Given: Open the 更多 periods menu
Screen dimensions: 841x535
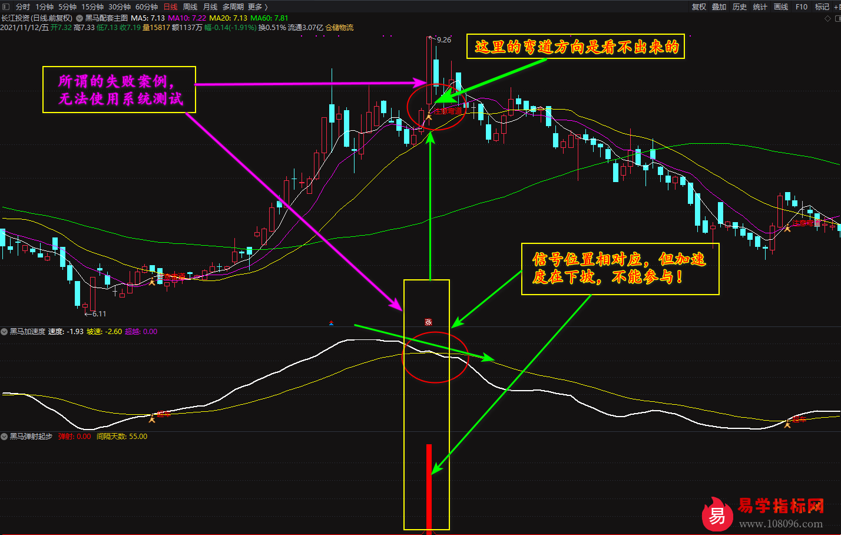Looking at the screenshot, I should point(257,7).
